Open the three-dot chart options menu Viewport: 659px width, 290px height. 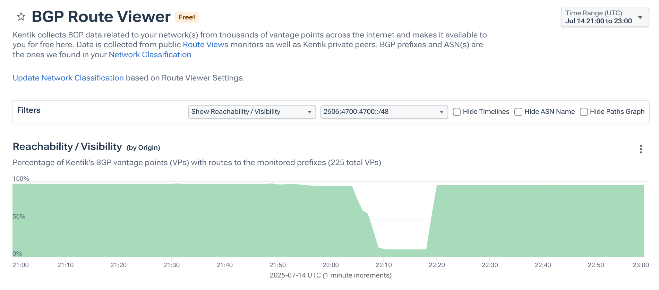[641, 149]
